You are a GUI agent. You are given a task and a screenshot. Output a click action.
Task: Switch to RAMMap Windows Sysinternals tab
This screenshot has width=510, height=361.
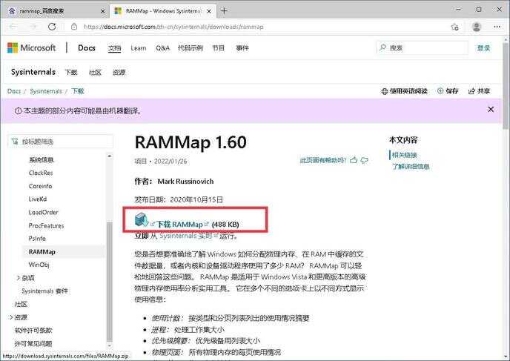(x=162, y=11)
